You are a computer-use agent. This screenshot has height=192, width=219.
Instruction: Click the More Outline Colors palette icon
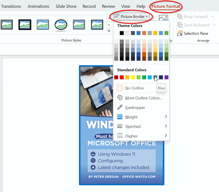(x=120, y=98)
